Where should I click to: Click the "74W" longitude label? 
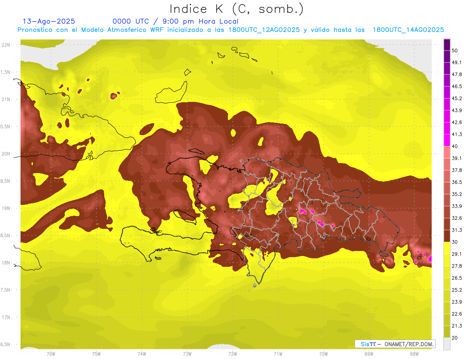tap(142, 354)
